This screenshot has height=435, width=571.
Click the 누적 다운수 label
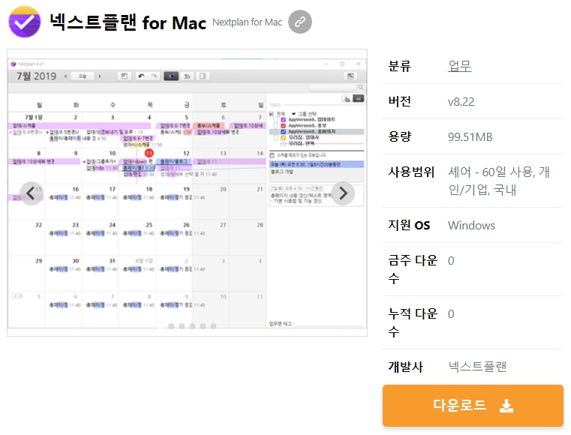[413, 322]
